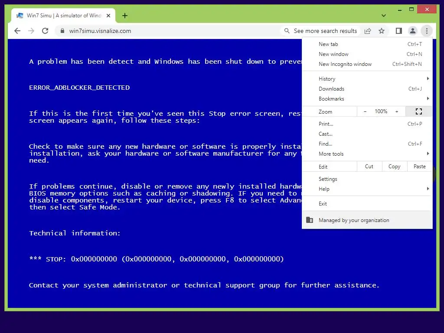This screenshot has width=444, height=333.
Task: Decrease zoom with the minus button
Action: coord(365,111)
